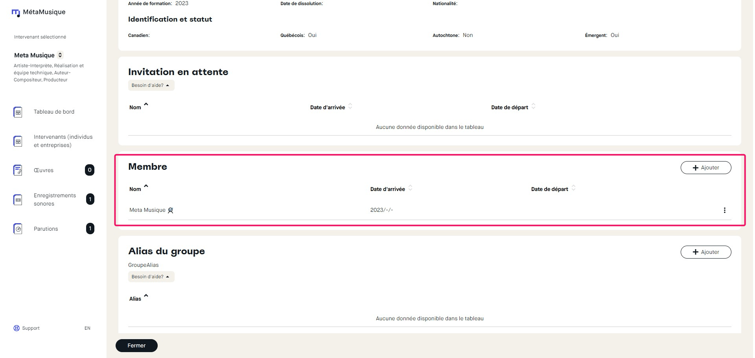Switch language to EN
This screenshot has height=358, width=755.
(87, 328)
